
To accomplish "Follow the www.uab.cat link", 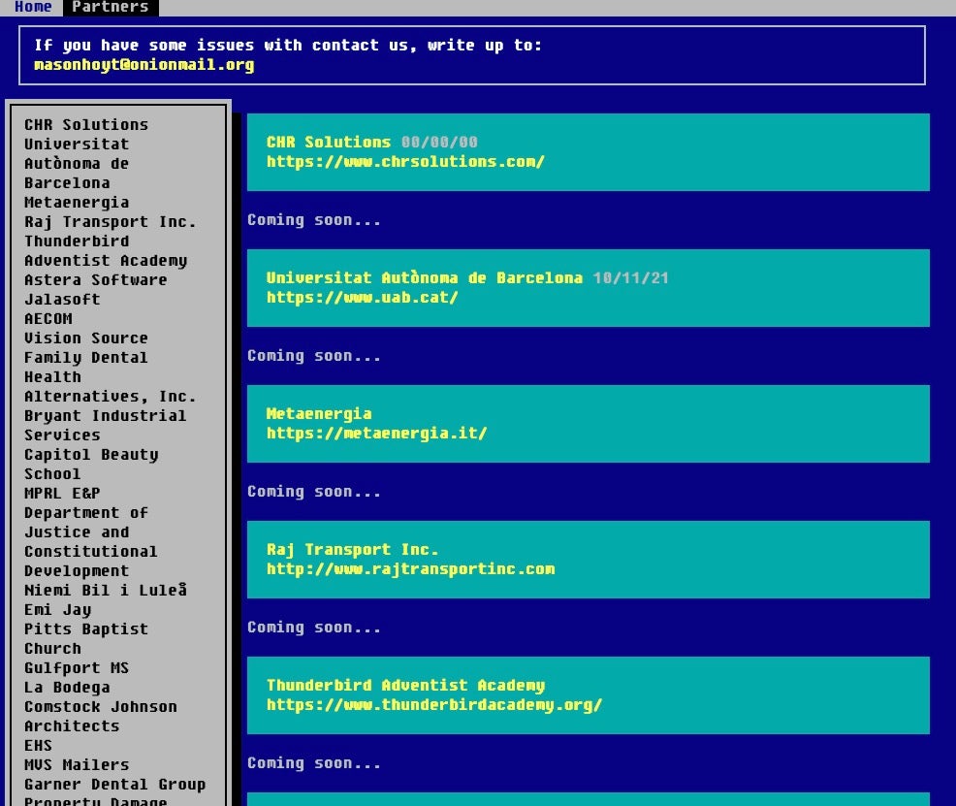I will tap(362, 298).
